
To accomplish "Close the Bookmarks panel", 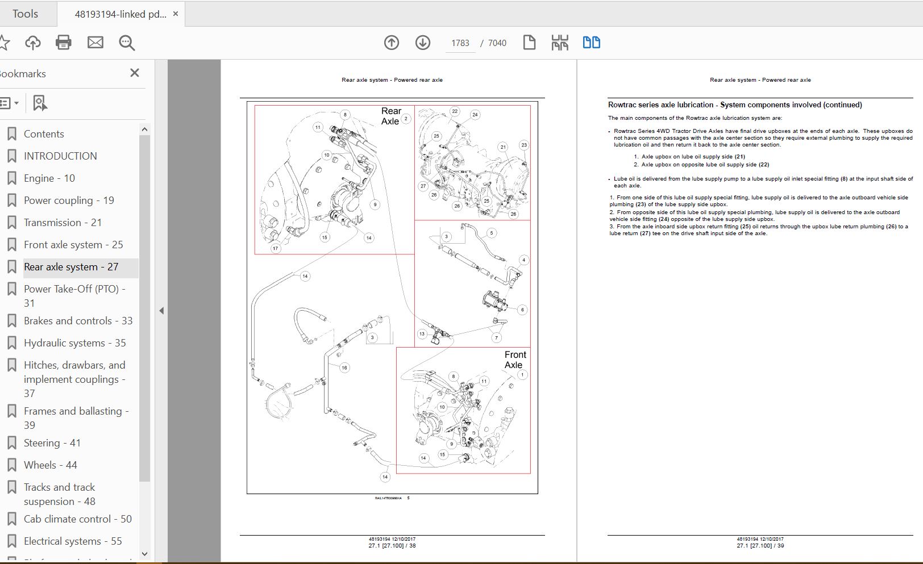I will 135,73.
